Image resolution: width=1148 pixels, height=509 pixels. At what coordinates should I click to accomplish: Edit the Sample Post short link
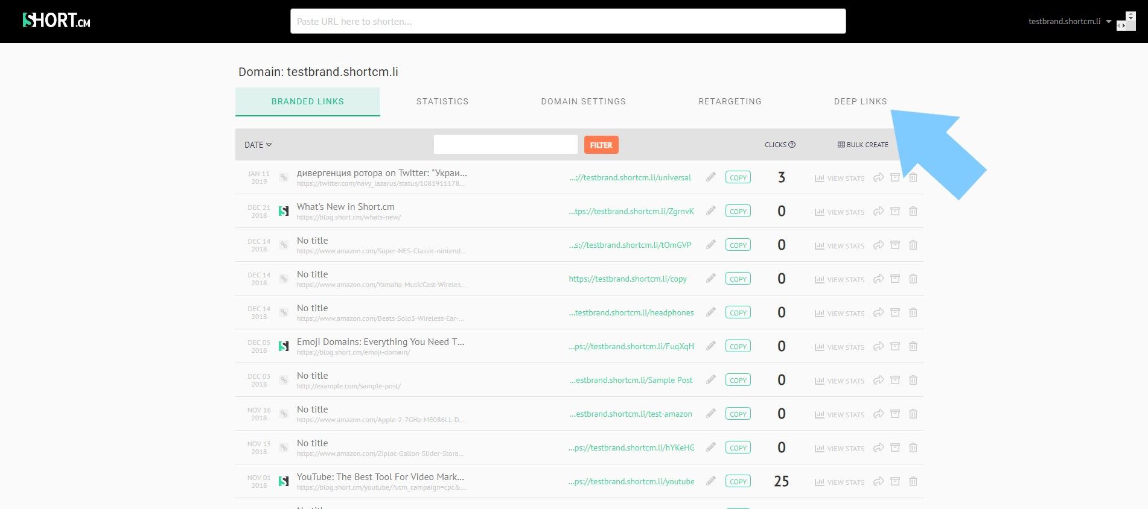tap(711, 379)
